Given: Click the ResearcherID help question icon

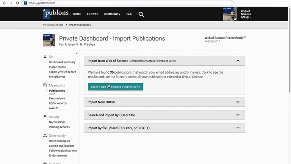Looking at the screenshot, I should pyautogui.click(x=245, y=37).
